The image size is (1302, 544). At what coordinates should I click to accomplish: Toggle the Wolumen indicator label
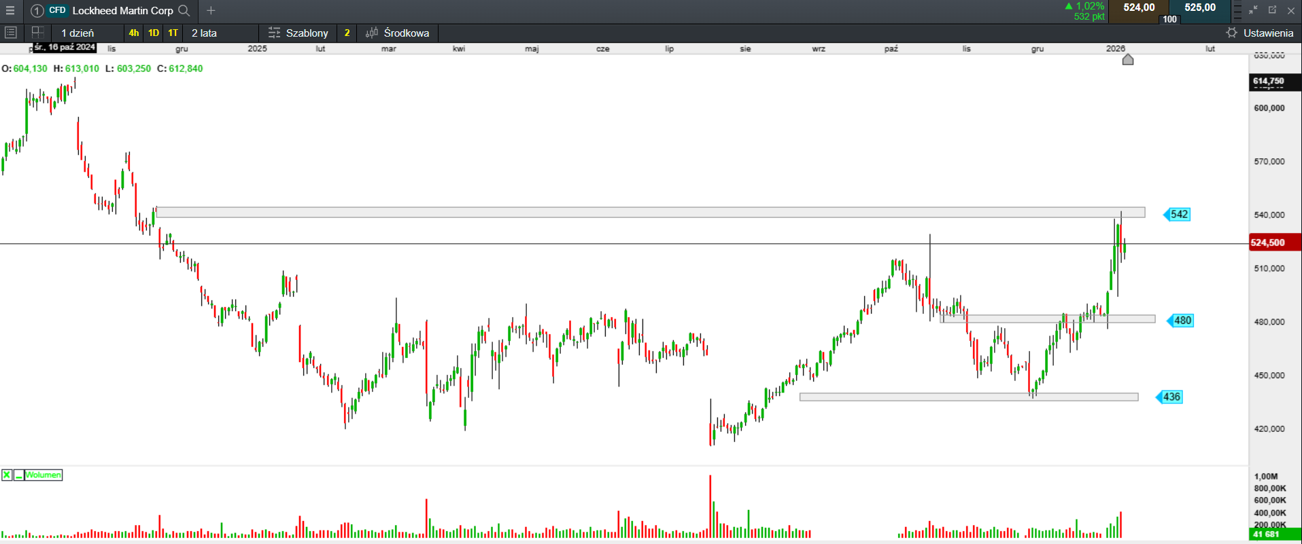click(x=44, y=475)
